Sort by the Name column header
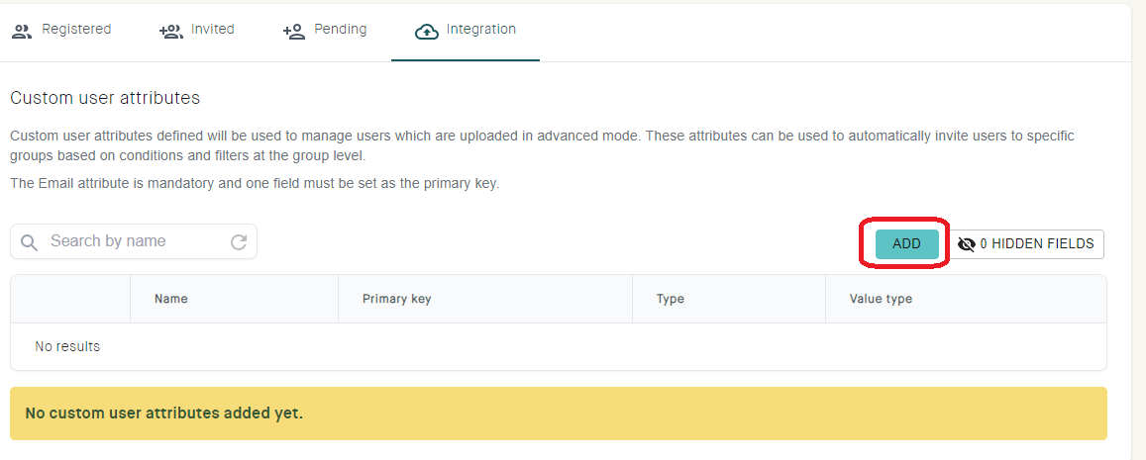Image resolution: width=1146 pixels, height=460 pixels. pos(171,299)
